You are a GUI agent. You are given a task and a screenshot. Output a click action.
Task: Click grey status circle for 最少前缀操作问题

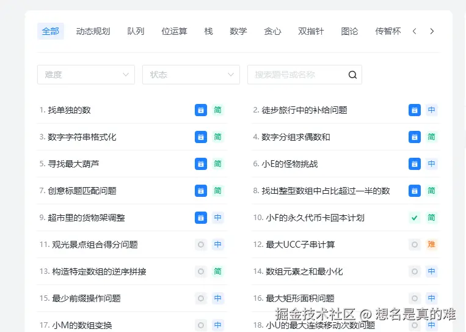pyautogui.click(x=201, y=298)
